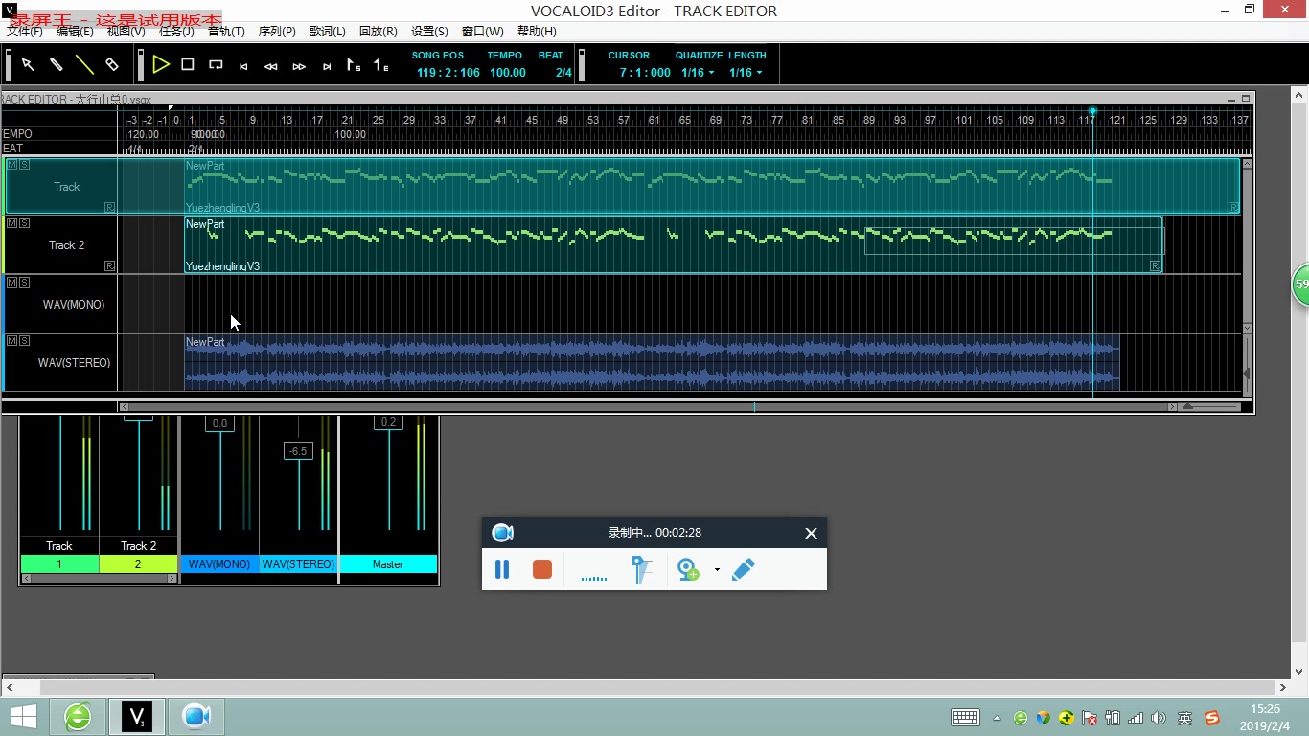Select the Master mixer channel label
This screenshot has width=1309, height=736.
[388, 564]
